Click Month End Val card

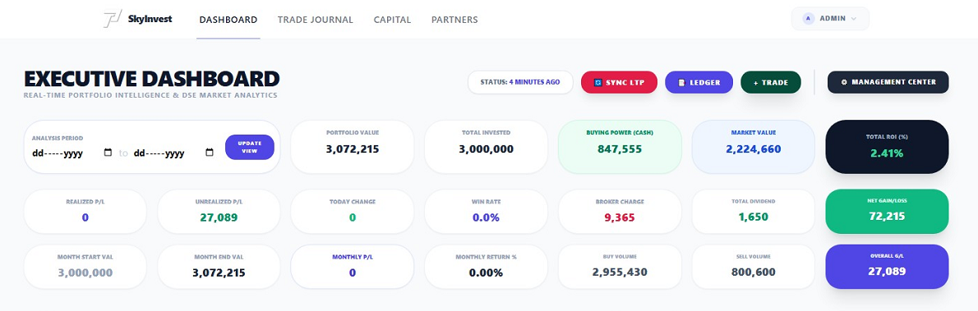click(219, 267)
